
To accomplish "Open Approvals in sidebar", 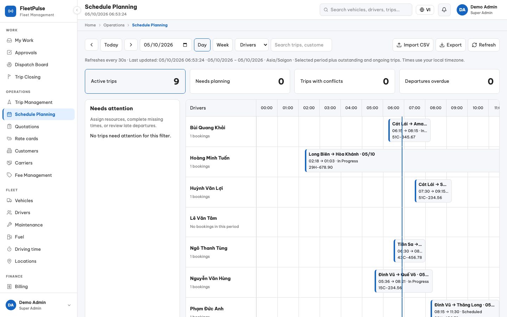I will [x=39, y=53].
